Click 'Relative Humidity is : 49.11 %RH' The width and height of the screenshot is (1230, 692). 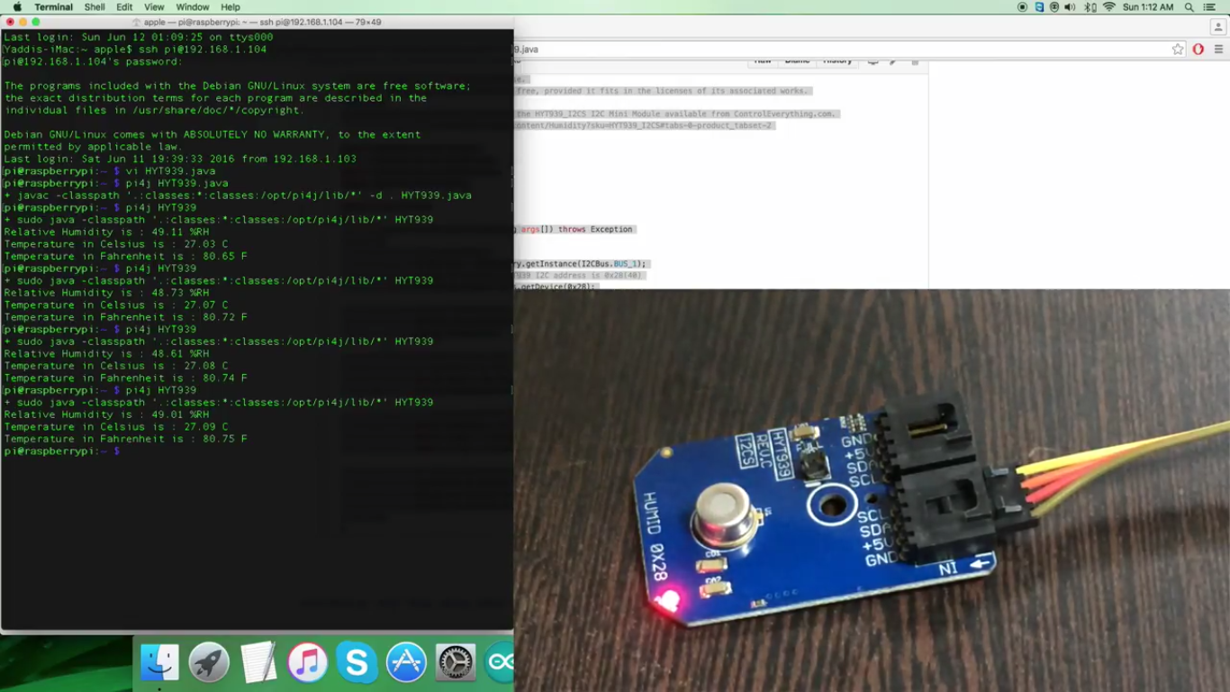[x=106, y=232]
